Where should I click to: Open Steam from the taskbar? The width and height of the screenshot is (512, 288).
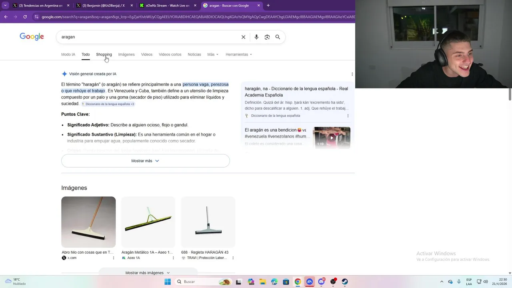pyautogui.click(x=345, y=282)
